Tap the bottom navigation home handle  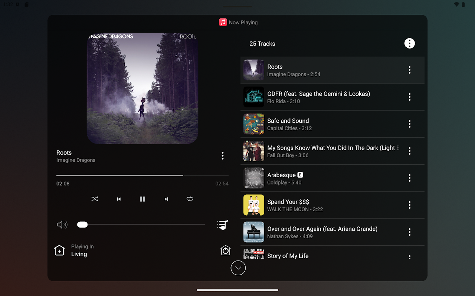pos(237,290)
